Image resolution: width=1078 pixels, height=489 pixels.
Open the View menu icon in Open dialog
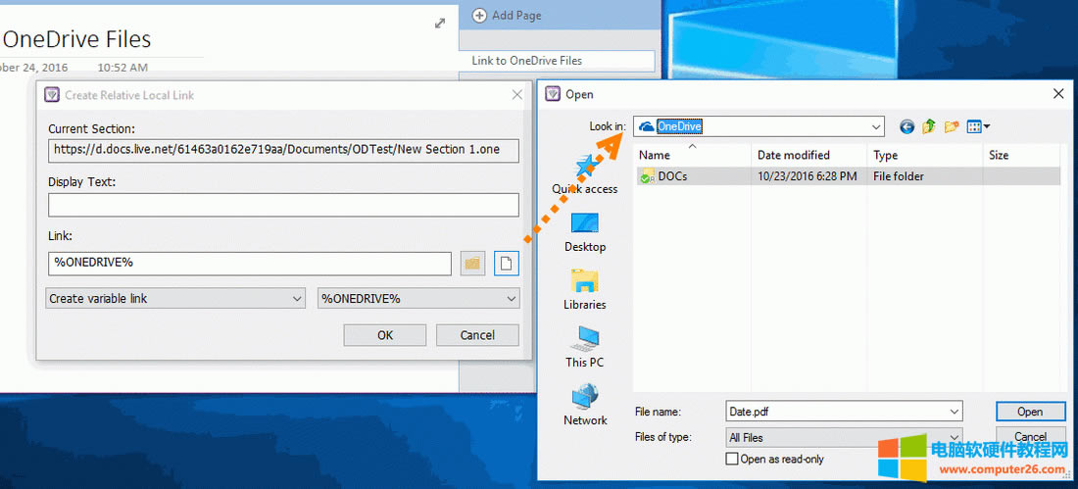pyautogui.click(x=978, y=126)
